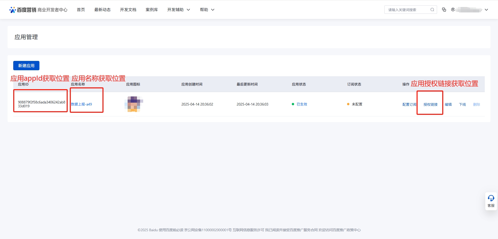The width and height of the screenshot is (498, 239).
Task: Expand the 开发辅助 dropdown menu
Action: coord(179,10)
